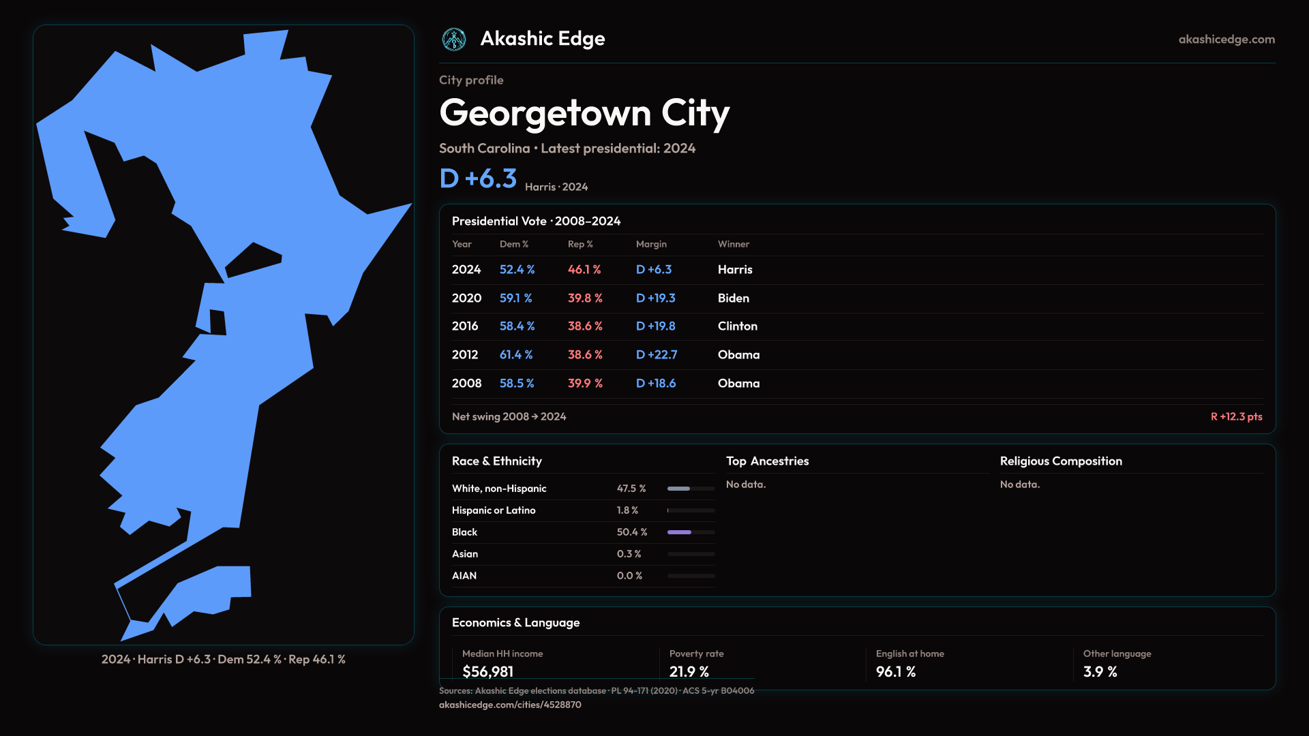Click the Race & Ethnicity heading

point(496,461)
